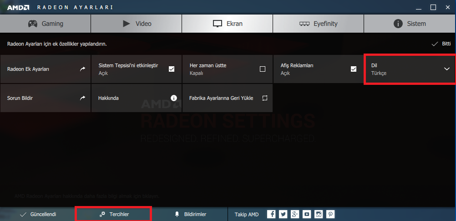Click Fabrika Ayarlarına Geri Yükle reset icon
This screenshot has width=456, height=221.
point(265,98)
